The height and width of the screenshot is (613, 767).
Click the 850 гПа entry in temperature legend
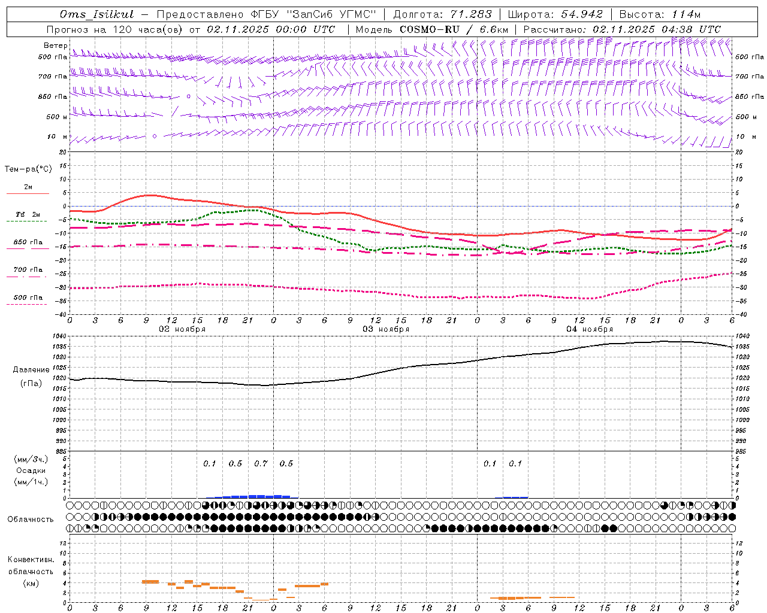pos(28,242)
